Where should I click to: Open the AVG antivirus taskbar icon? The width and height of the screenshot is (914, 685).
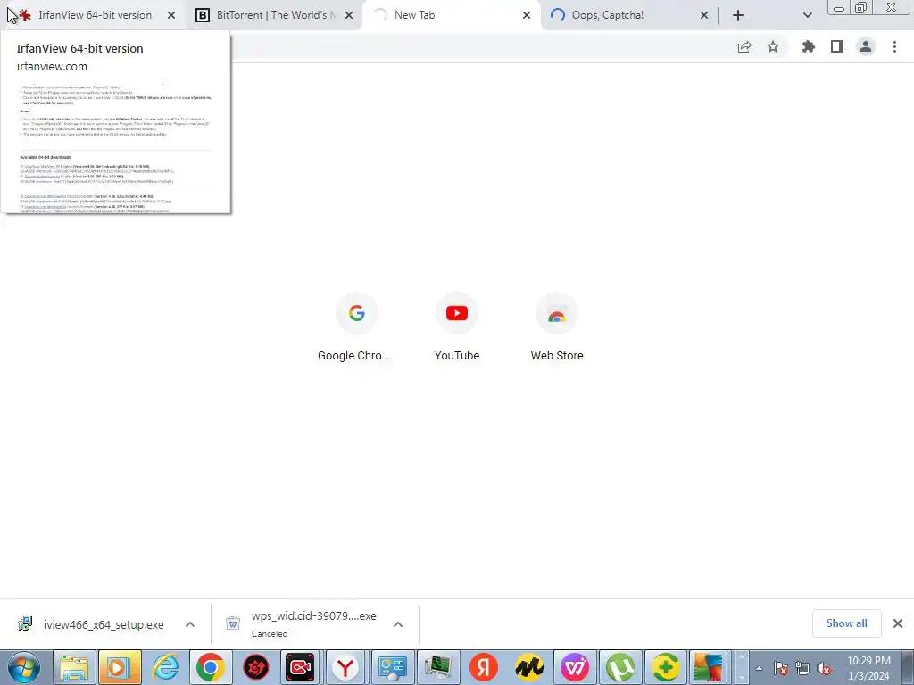[708, 667]
